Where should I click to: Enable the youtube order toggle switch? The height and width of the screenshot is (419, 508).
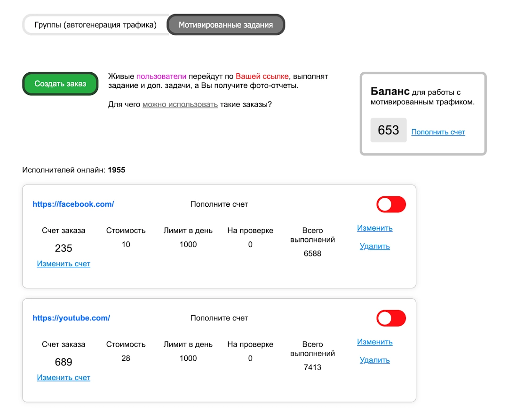click(x=390, y=318)
